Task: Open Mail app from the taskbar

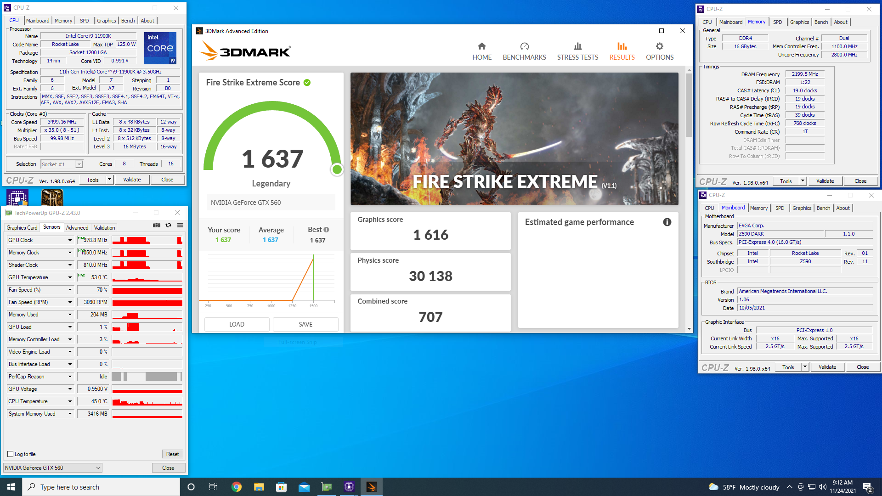Action: click(x=304, y=487)
